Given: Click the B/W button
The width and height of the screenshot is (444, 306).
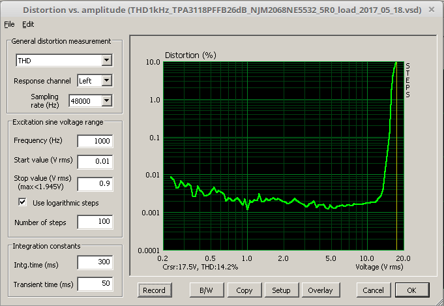Looking at the screenshot, I should tap(207, 290).
